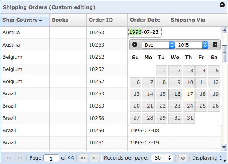
Task: Go to the first page
Action: 9,158
